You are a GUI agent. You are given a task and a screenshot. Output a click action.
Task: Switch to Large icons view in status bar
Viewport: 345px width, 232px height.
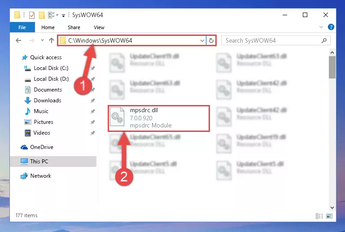pos(329,216)
